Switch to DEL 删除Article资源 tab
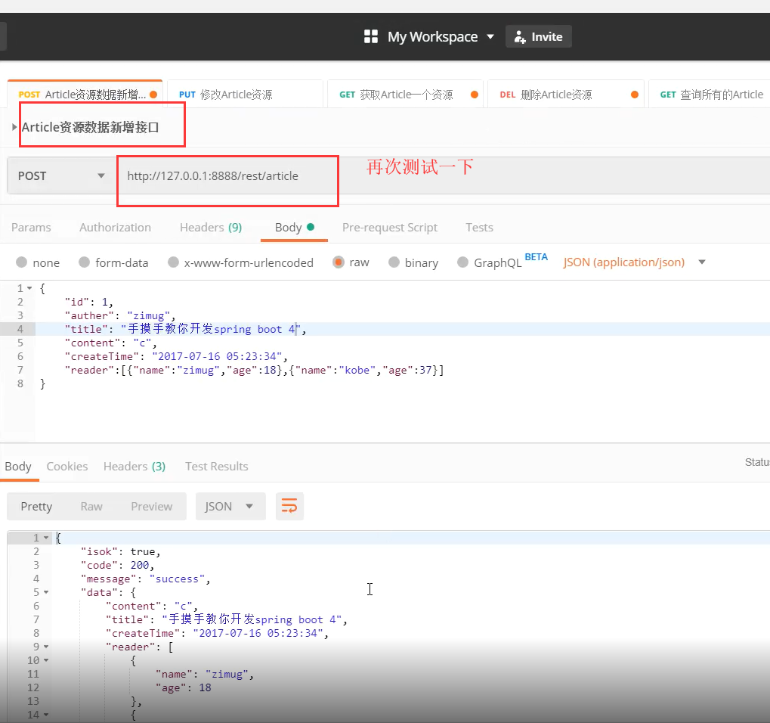 (564, 95)
